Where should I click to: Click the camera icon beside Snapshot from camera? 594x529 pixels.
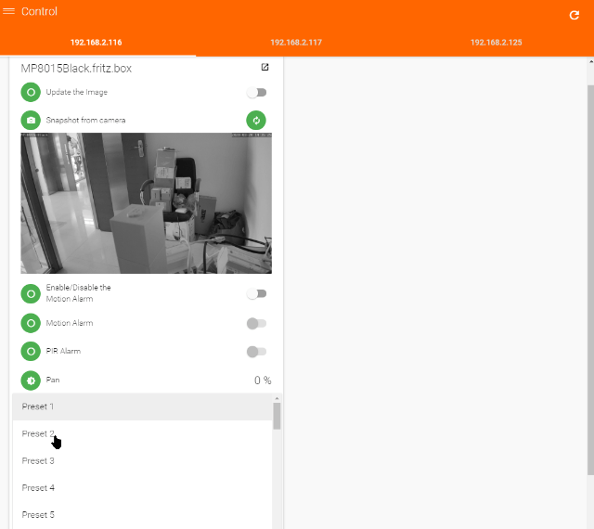[x=31, y=120]
